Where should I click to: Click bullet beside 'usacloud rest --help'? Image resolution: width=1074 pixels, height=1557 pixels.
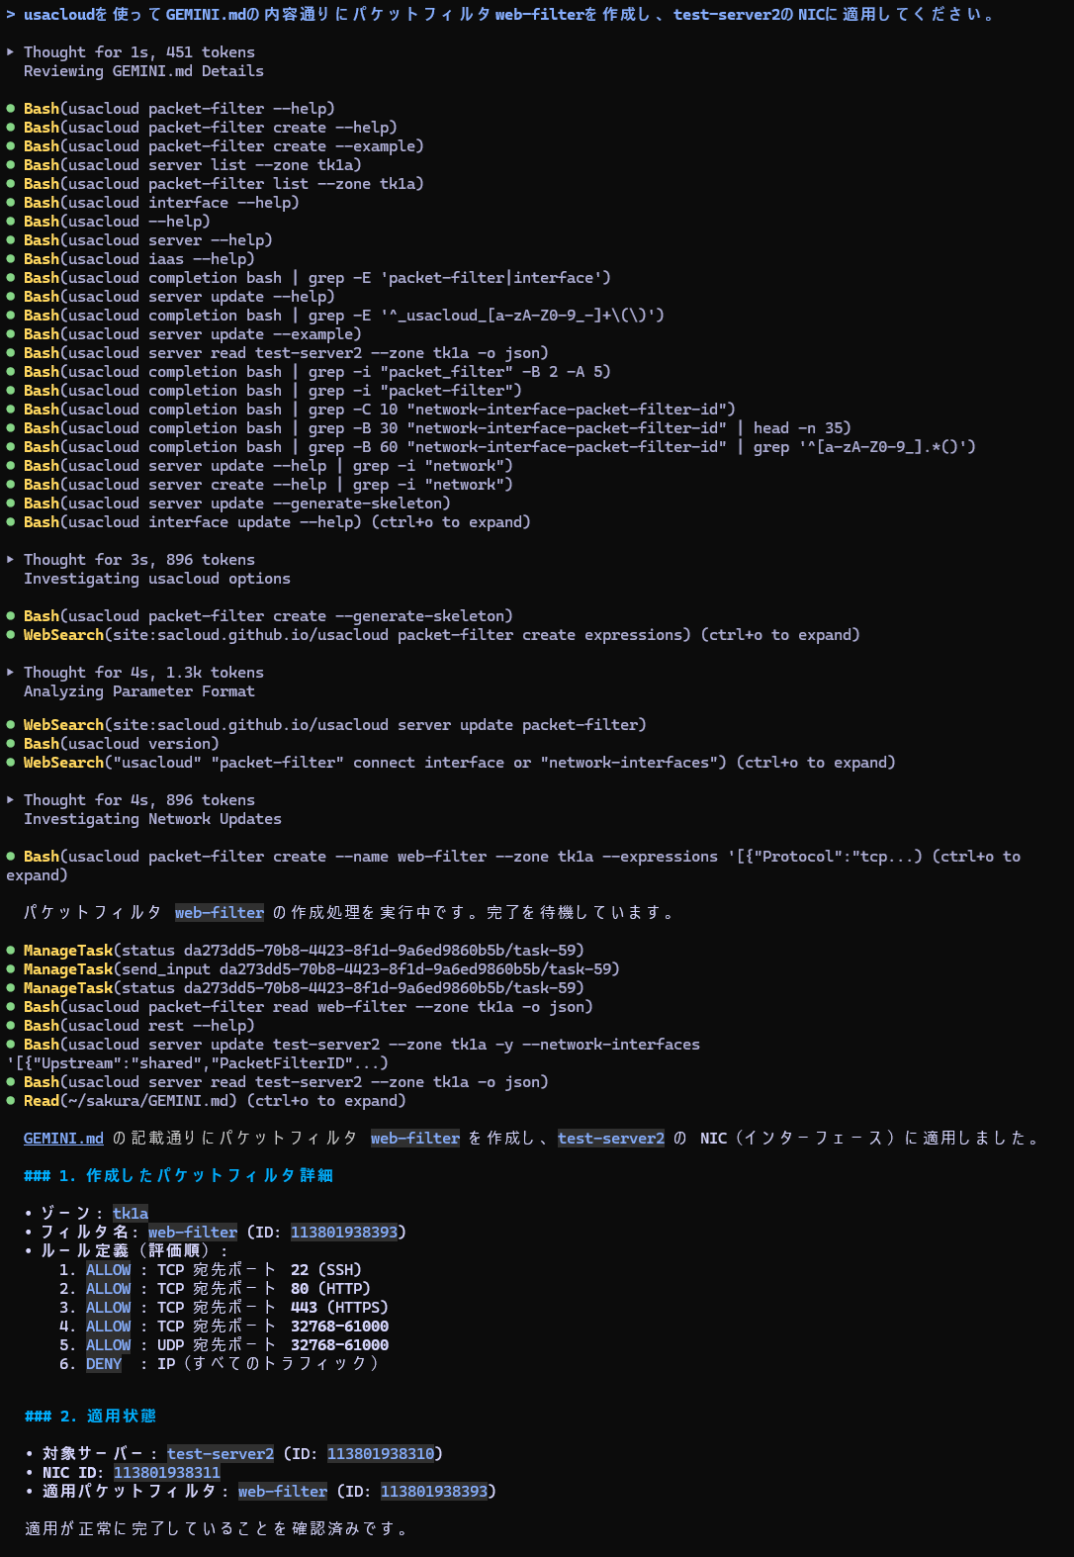(x=10, y=1025)
